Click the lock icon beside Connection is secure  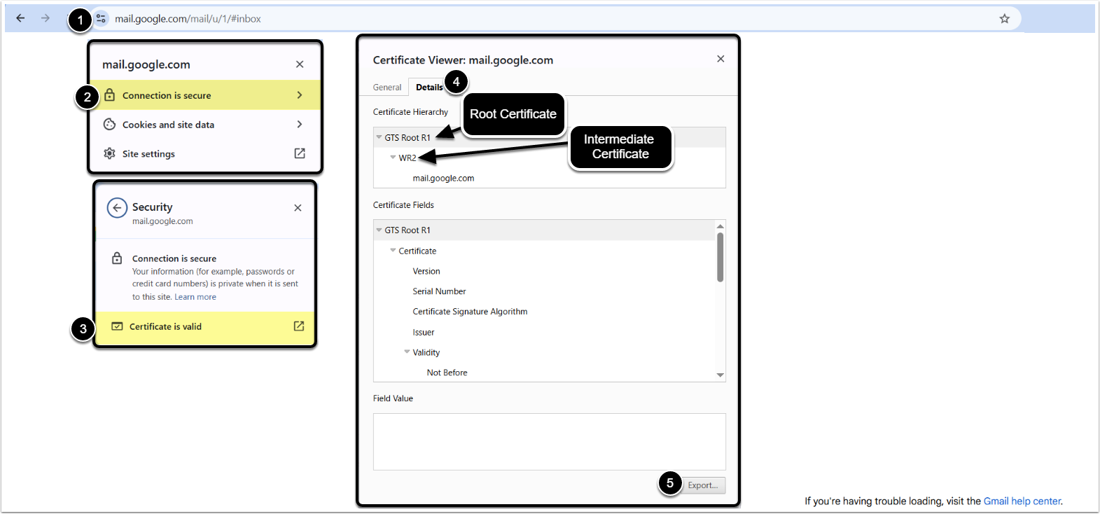[x=110, y=95]
